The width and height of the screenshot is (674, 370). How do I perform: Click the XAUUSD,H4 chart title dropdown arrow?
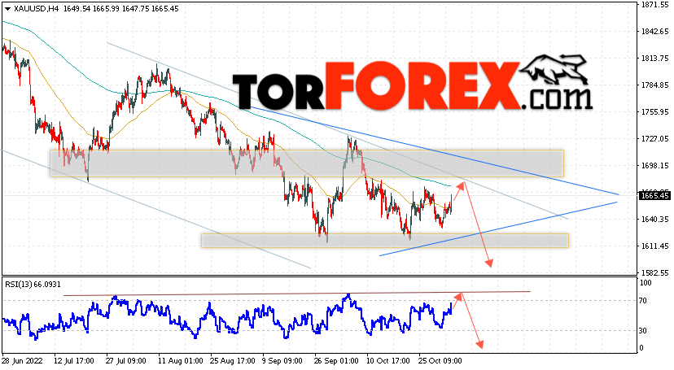7,9
